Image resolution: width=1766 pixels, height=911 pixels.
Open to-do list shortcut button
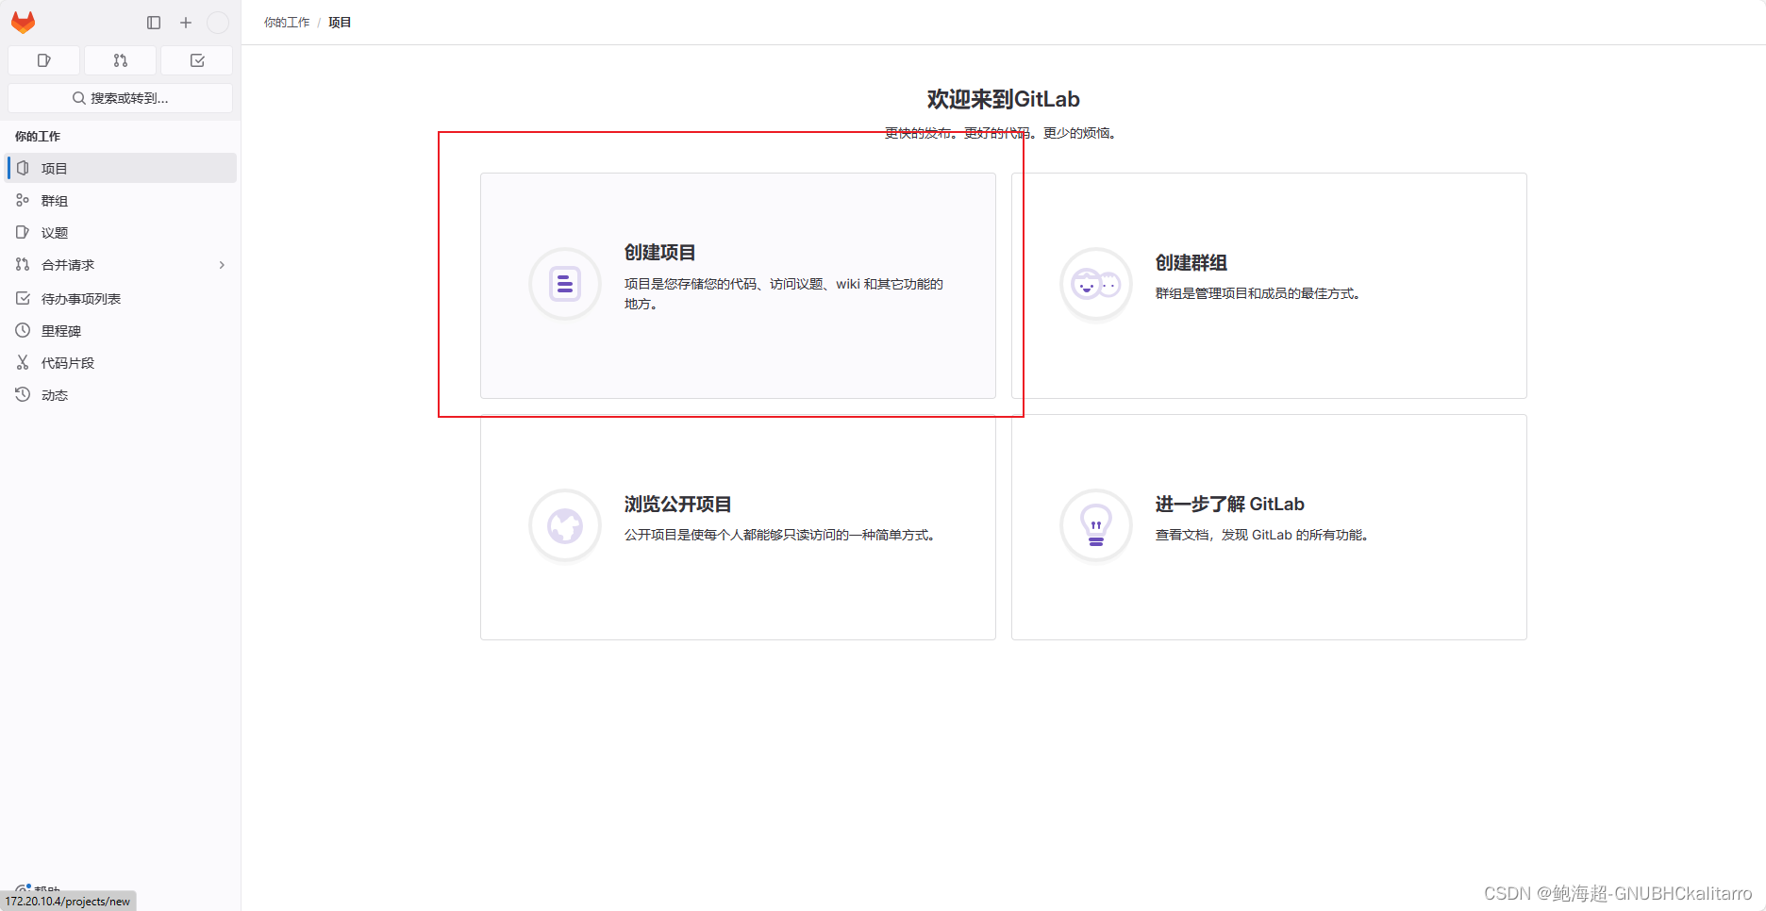[x=197, y=60]
